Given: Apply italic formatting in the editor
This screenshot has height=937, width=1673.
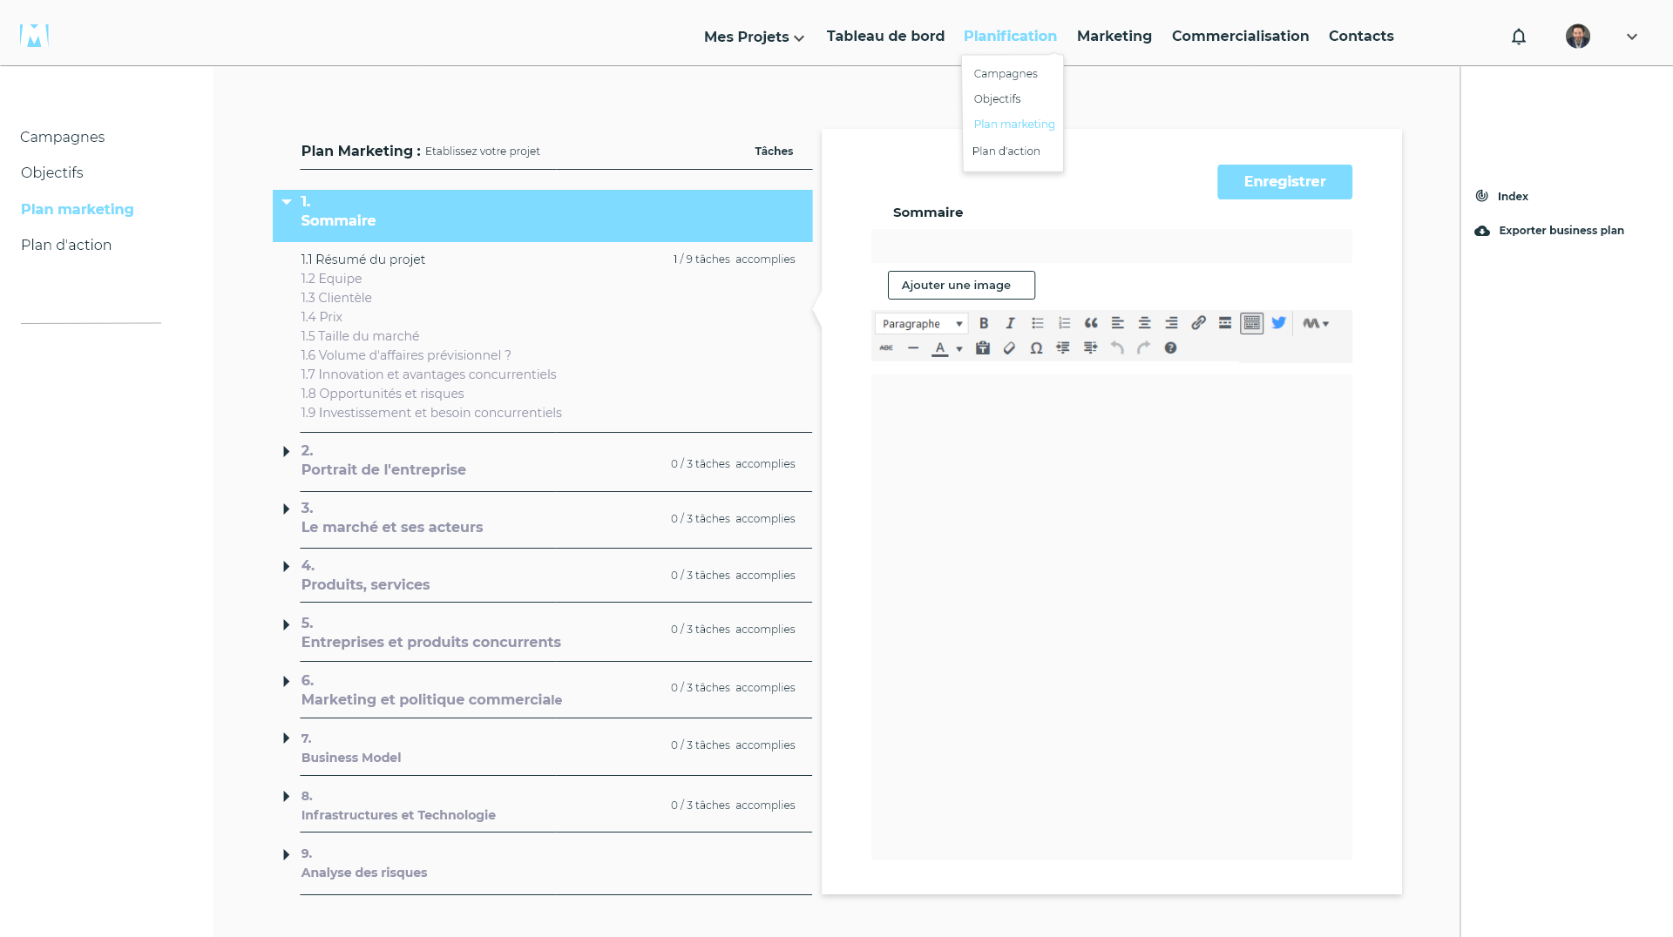Looking at the screenshot, I should [1010, 323].
